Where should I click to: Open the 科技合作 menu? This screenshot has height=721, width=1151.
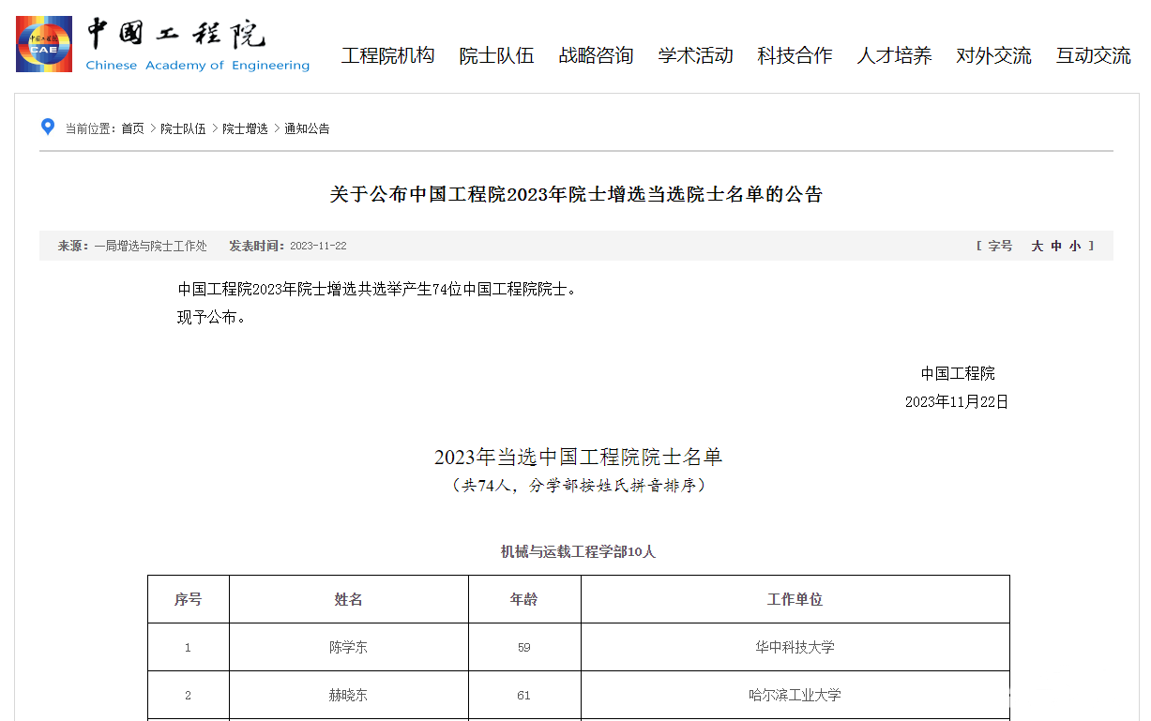(795, 55)
